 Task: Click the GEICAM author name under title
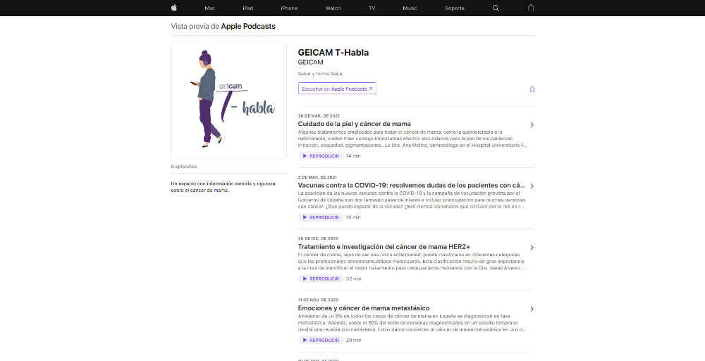tap(311, 63)
